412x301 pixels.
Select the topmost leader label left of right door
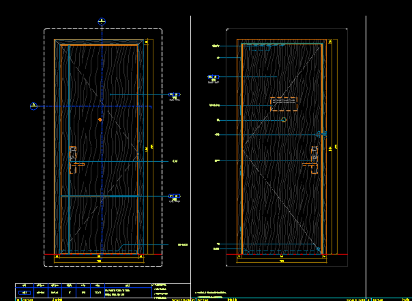pyautogui.click(x=216, y=46)
